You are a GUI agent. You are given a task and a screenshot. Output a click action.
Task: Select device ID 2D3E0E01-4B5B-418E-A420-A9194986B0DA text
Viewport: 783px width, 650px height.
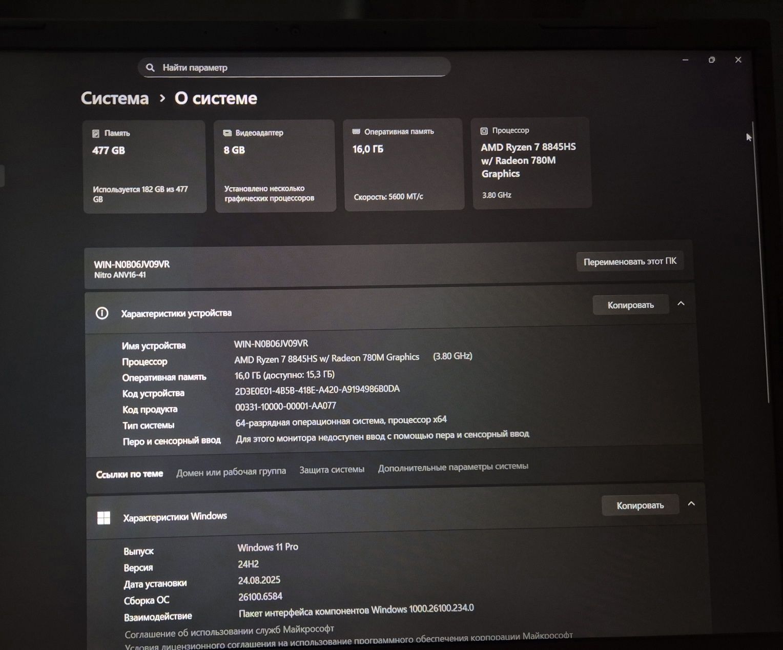point(317,390)
